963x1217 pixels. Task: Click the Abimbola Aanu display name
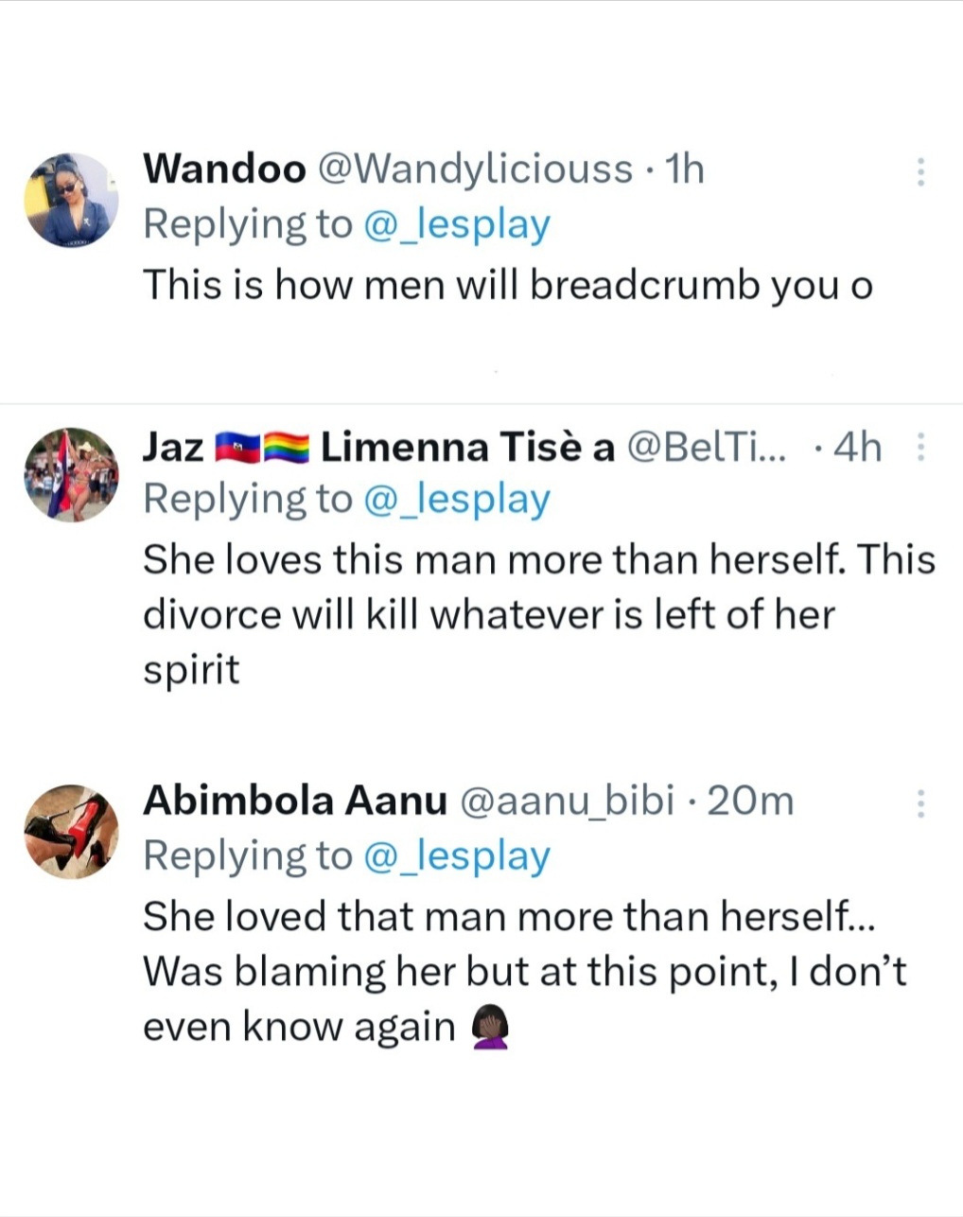(294, 802)
